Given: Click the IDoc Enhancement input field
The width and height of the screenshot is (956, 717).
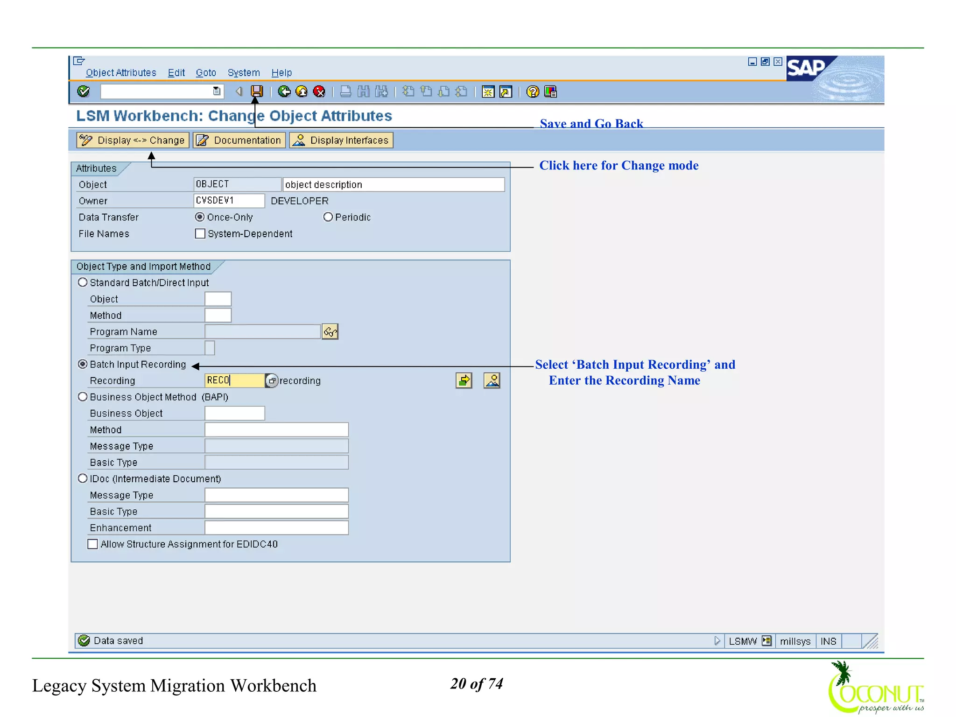Looking at the screenshot, I should [276, 527].
